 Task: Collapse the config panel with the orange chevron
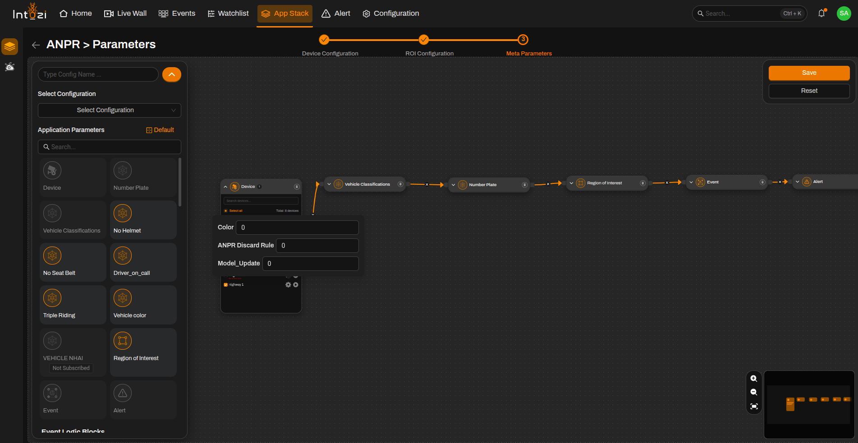[x=172, y=74]
